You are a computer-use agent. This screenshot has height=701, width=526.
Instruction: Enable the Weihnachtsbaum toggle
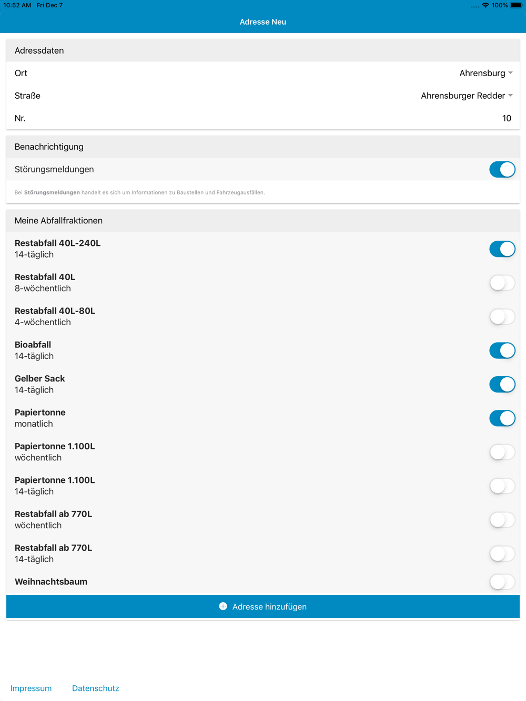tap(502, 582)
